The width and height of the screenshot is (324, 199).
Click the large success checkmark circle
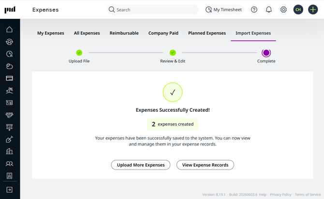coord(173,92)
